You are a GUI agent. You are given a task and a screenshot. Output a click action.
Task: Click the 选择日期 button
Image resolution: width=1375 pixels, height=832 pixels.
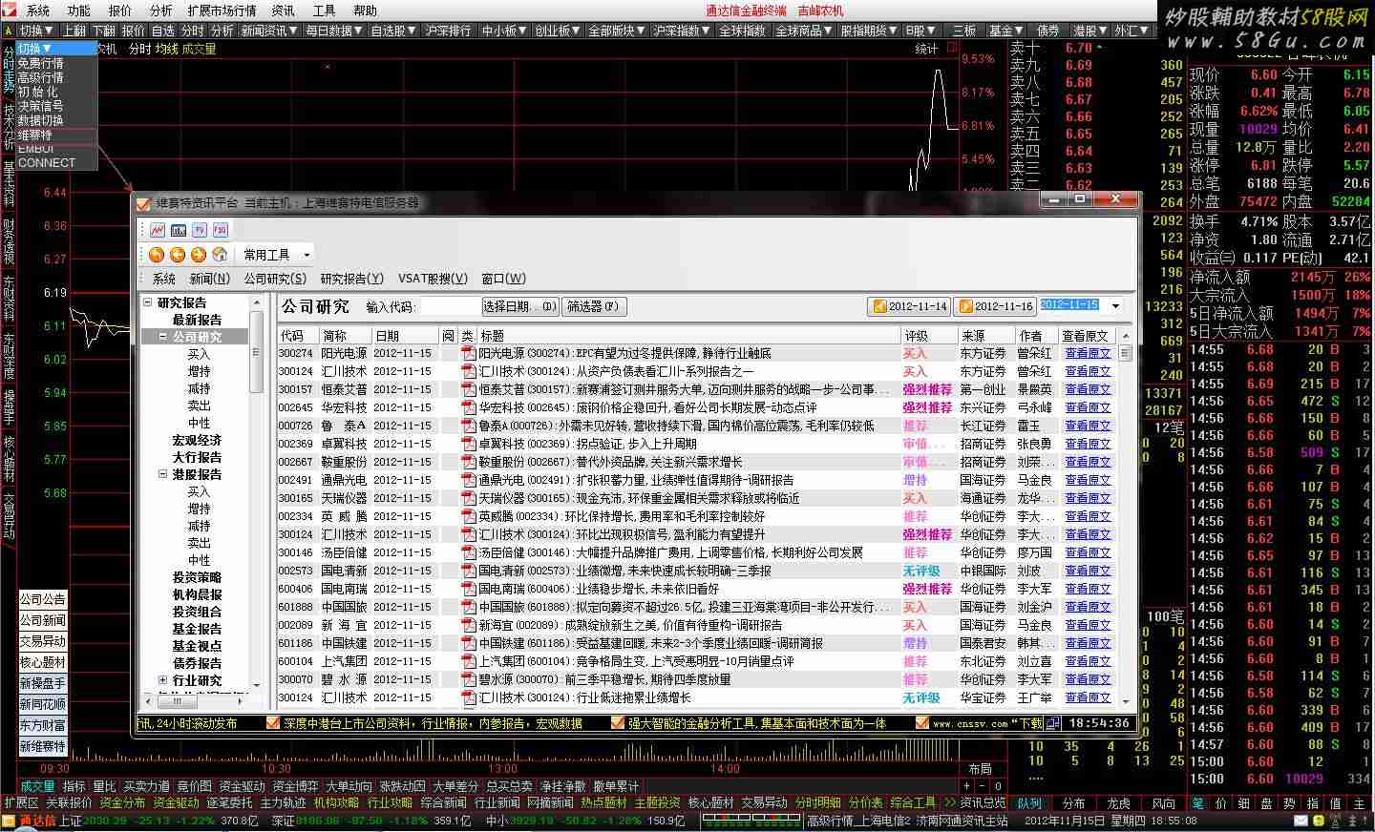pos(520,306)
